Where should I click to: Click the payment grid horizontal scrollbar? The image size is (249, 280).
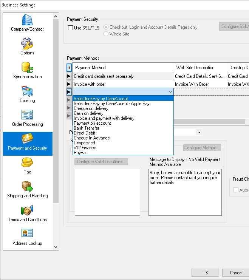pyautogui.click(x=209, y=122)
